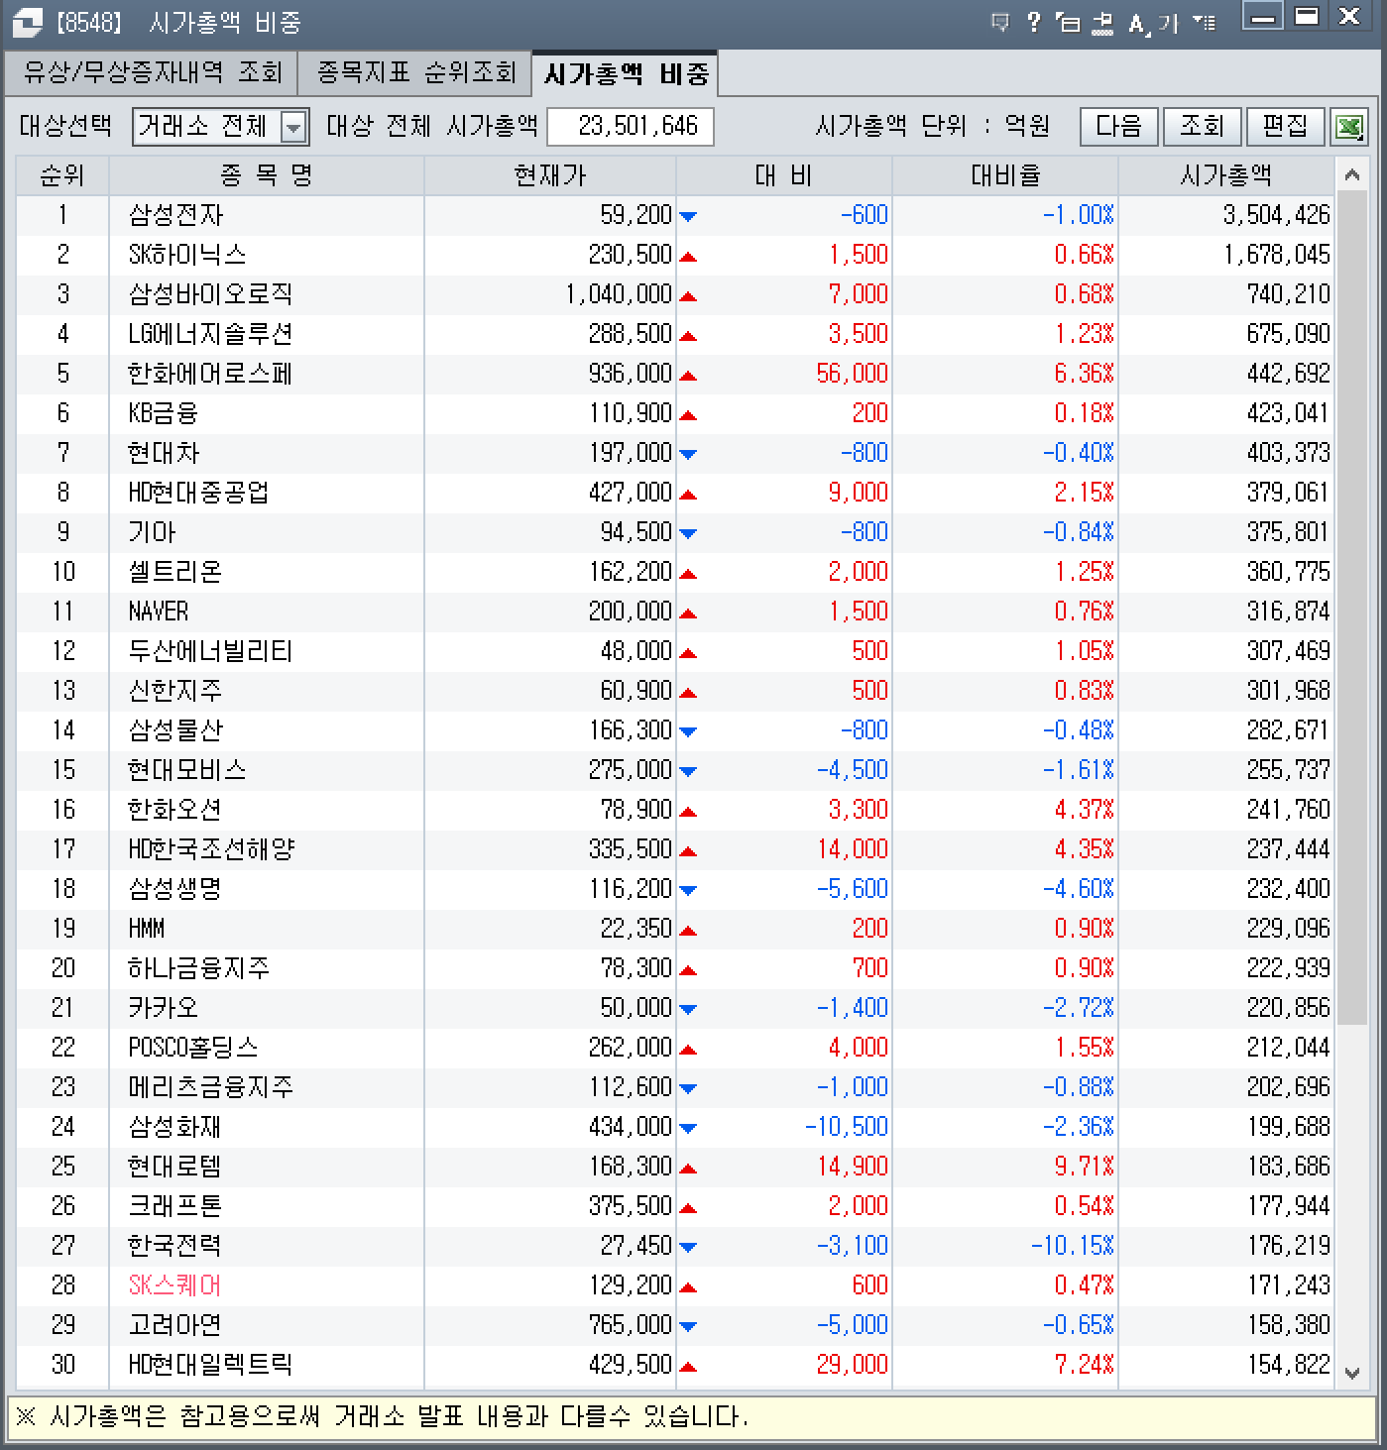Click 한국전력 change rate -10.15%
Screen dimensions: 1387x1450
pos(1073,1246)
